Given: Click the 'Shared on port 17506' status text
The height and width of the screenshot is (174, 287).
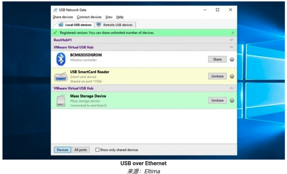Looking at the screenshot, I should 86,81.
